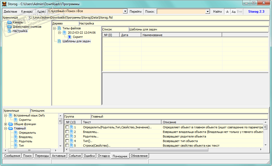Open the Действие menu

click(x=11, y=12)
